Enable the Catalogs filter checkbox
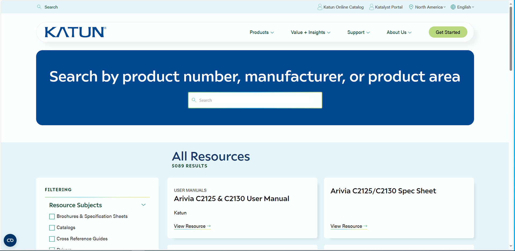Viewport: 515px width, 251px height. tap(52, 228)
